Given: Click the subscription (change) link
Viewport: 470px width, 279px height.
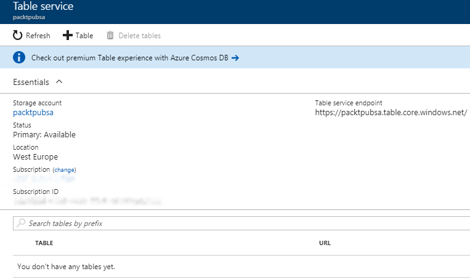Looking at the screenshot, I should (x=64, y=169).
